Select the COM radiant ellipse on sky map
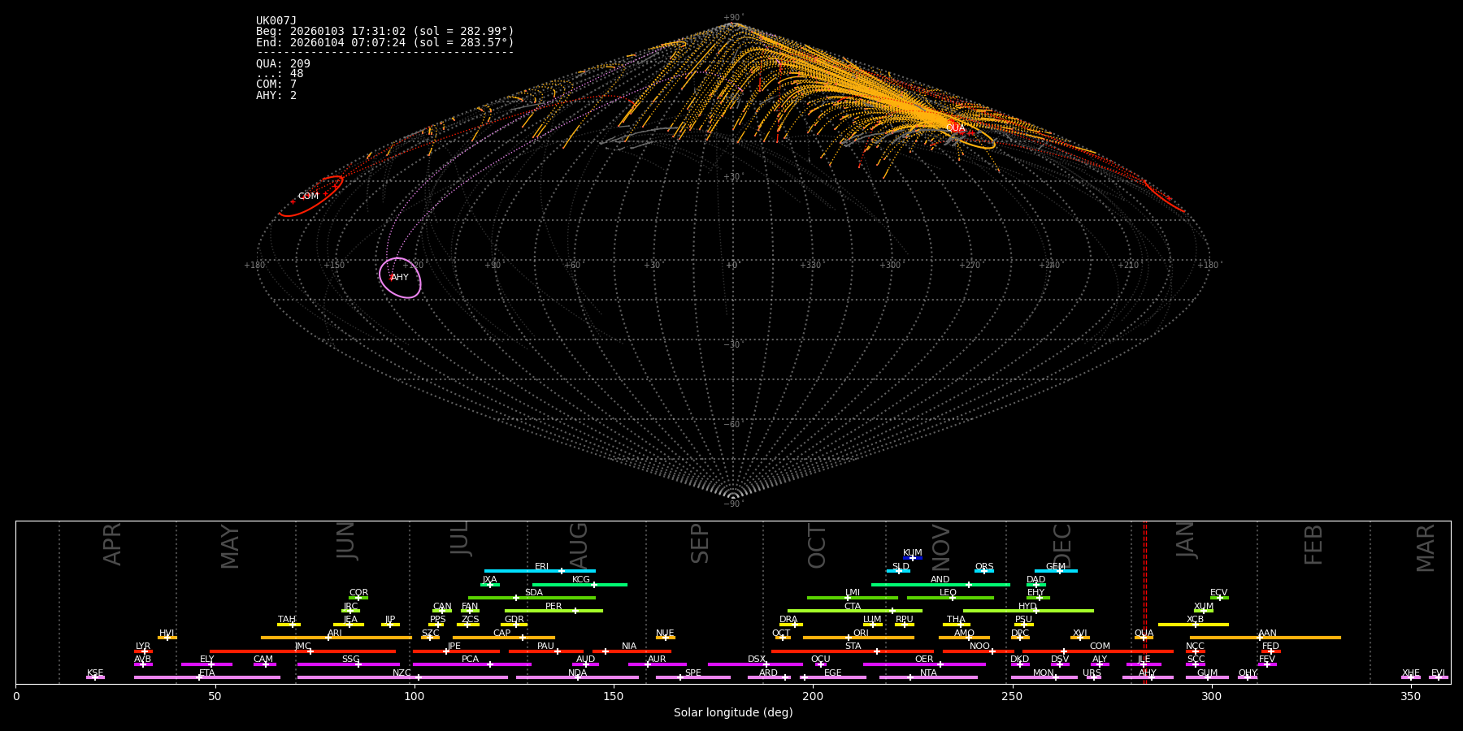The width and height of the screenshot is (1463, 731). (x=310, y=197)
